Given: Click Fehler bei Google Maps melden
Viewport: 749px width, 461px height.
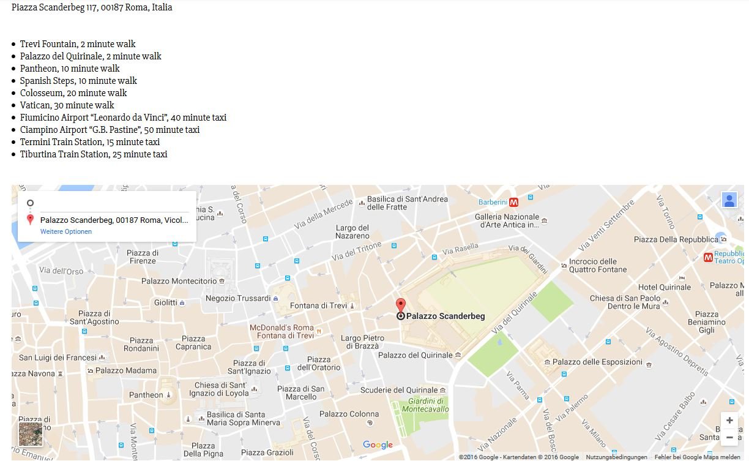Looking at the screenshot, I should [698, 457].
